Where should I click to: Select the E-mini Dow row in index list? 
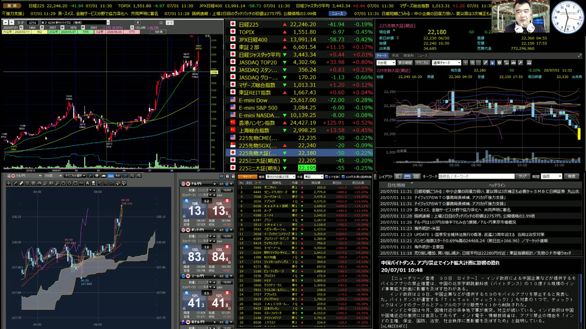coord(299,100)
